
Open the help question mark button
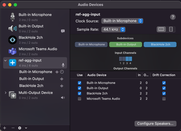(173, 17)
